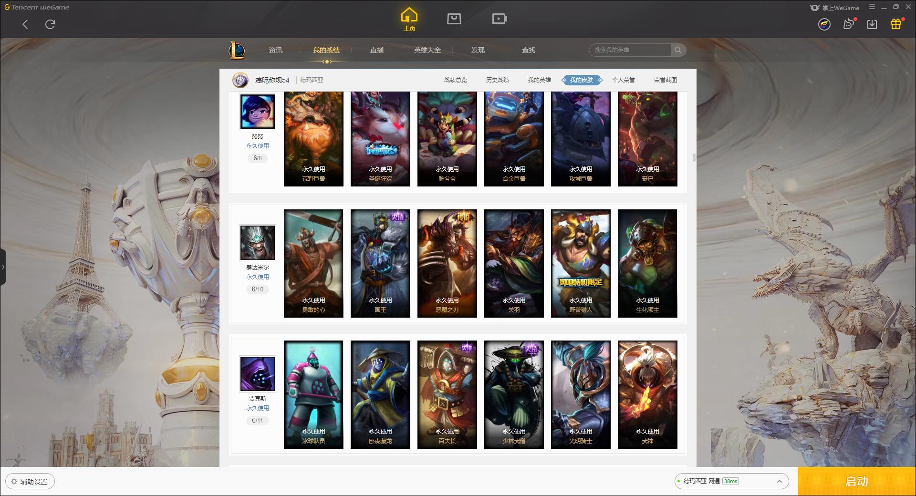Open 圣诞狂欢 skin card
Viewport: 916px width, 496px height.
point(380,139)
